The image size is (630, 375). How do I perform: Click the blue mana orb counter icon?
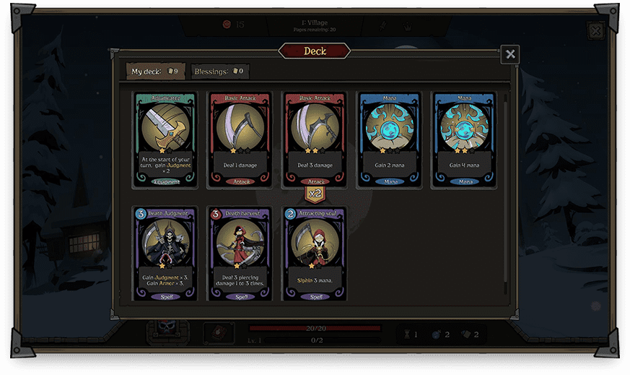click(436, 335)
